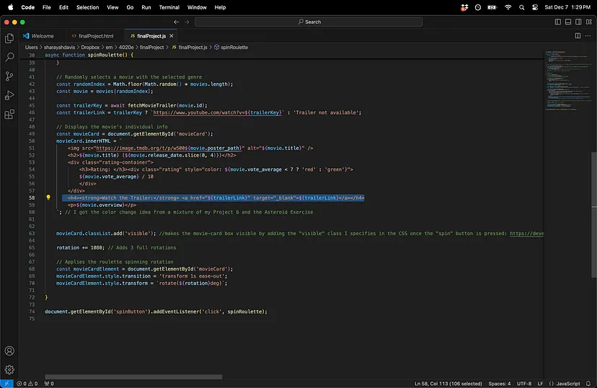The height and width of the screenshot is (388, 597).
Task: Click the Spaces: 4 indentation status button
Action: pos(499,384)
